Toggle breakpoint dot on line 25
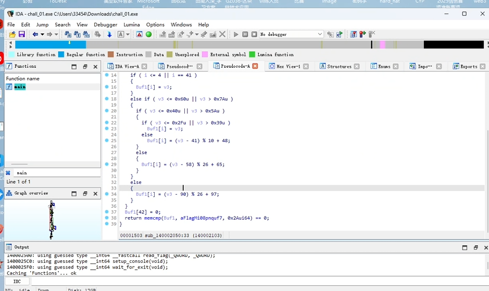 point(107,141)
